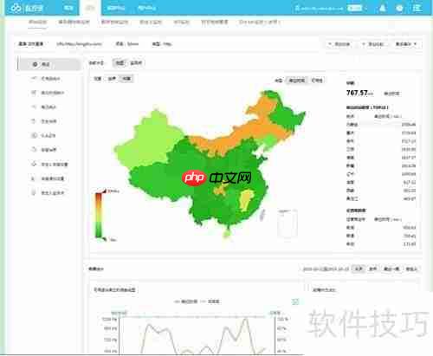The width and height of the screenshot is (433, 356).
Task: Click the list menu icon beside the gear
Action: pos(417,8)
